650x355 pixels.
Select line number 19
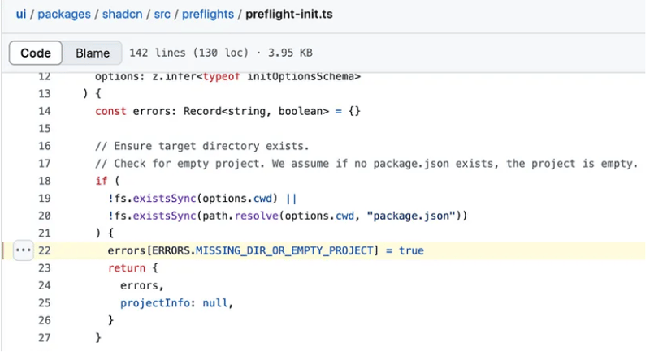(45, 199)
